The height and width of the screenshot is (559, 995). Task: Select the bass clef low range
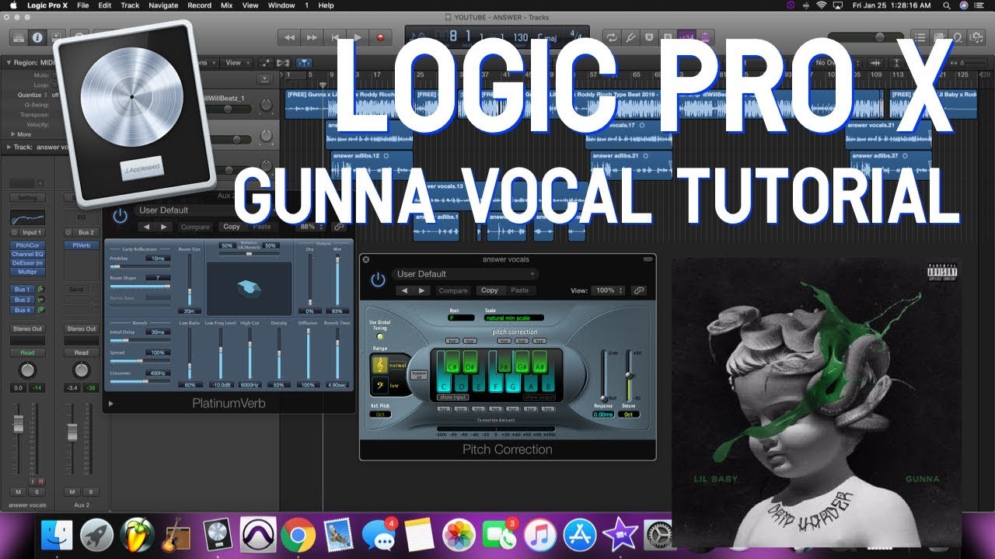(381, 384)
